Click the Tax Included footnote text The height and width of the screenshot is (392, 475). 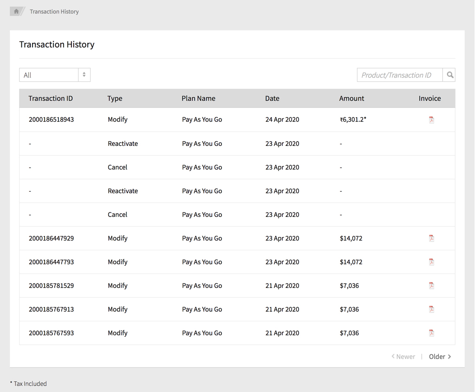tap(29, 384)
